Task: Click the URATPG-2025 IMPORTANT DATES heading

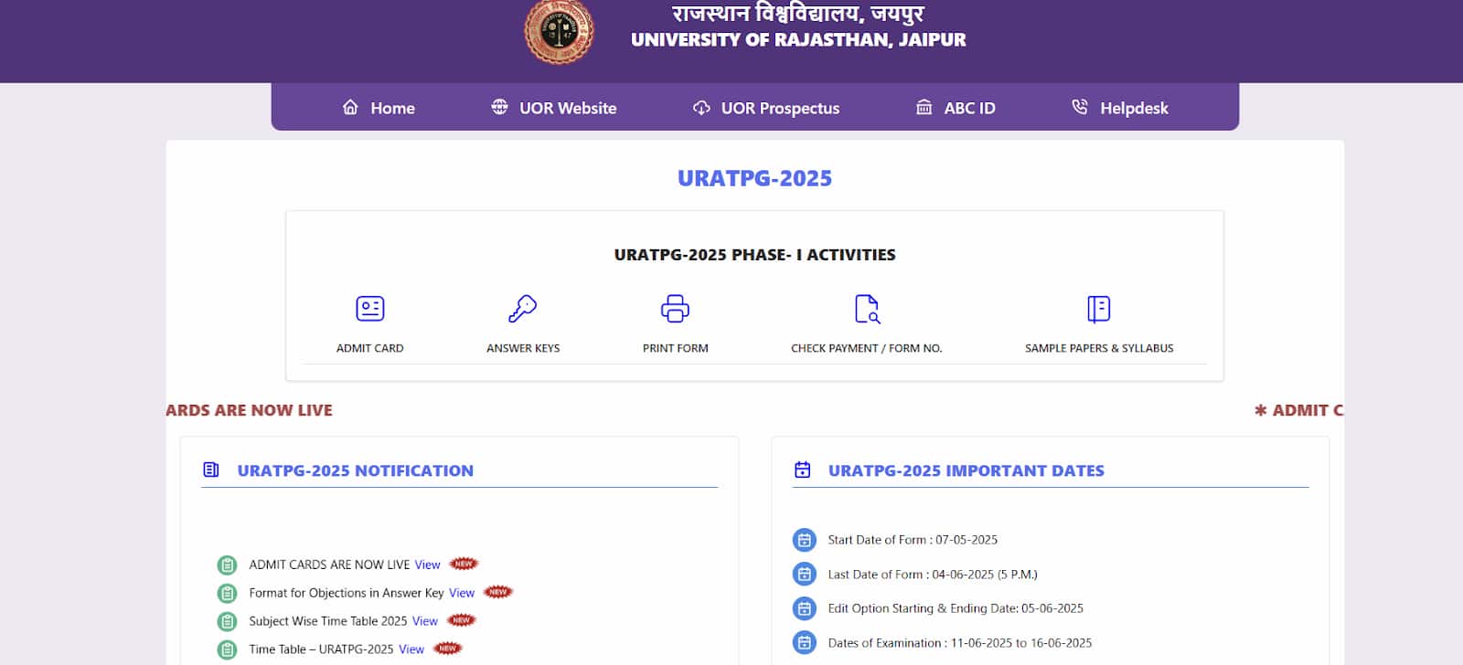Action: click(966, 470)
